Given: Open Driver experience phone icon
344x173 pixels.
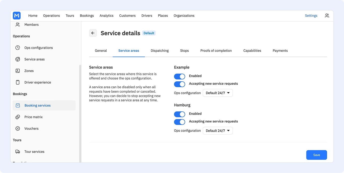Looking at the screenshot, I should pos(18,82).
